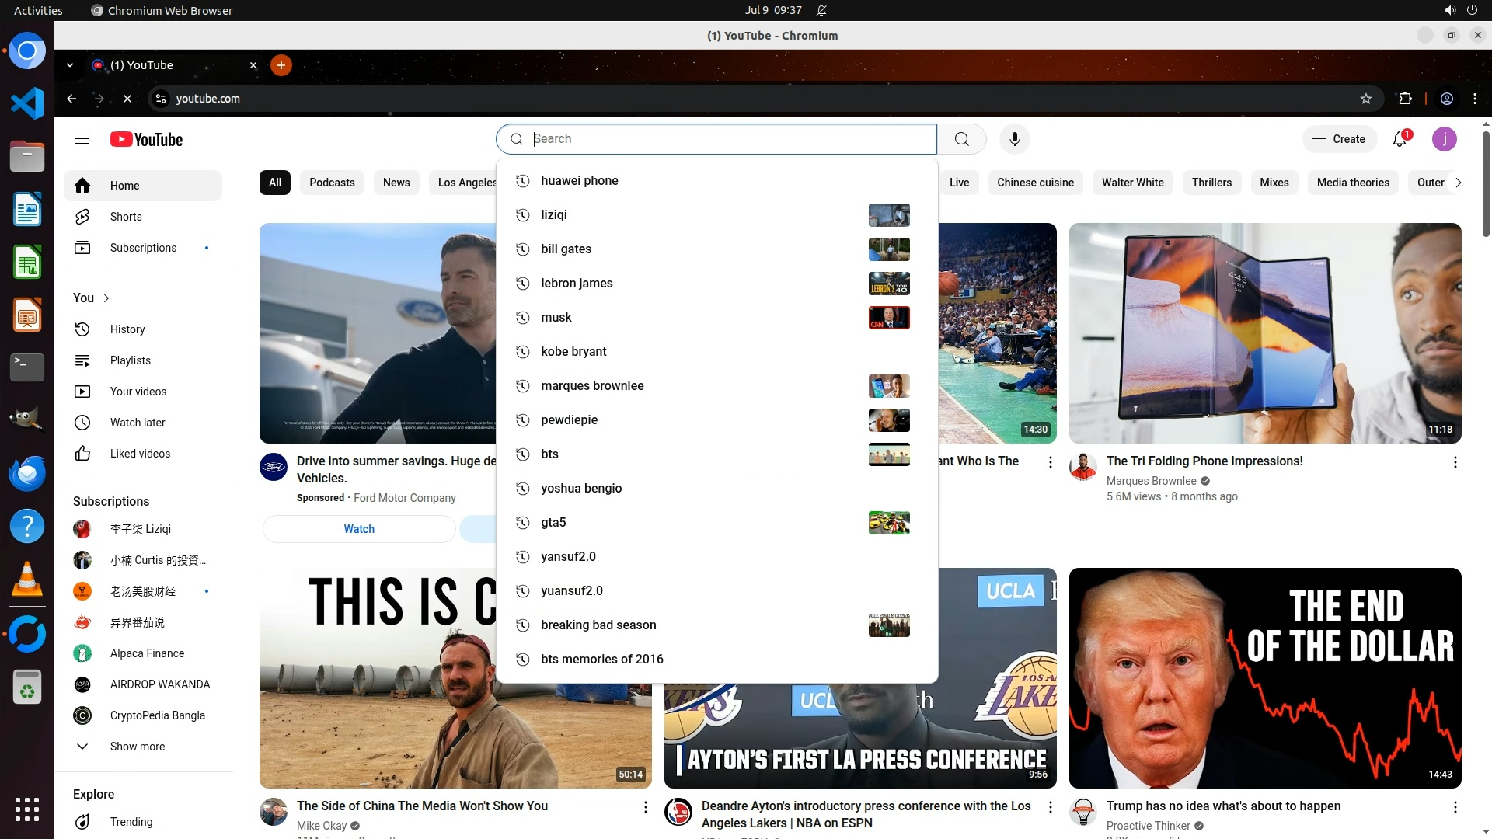Select the Podcasts filter chip
The image size is (1492, 839).
tap(332, 183)
